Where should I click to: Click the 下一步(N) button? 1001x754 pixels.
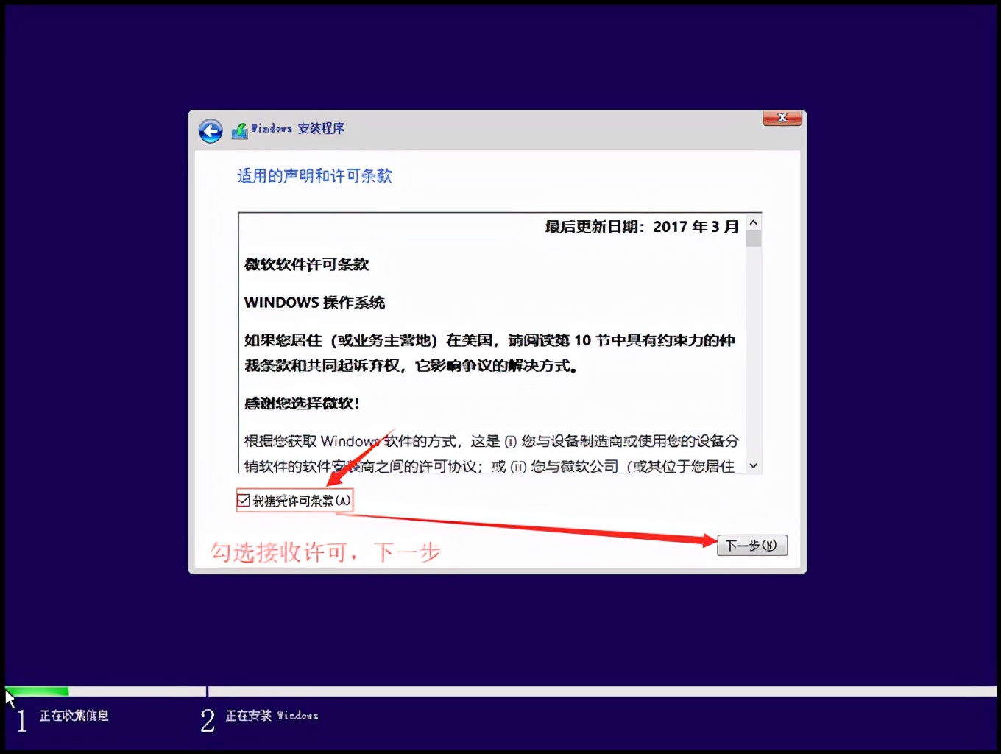coord(751,545)
